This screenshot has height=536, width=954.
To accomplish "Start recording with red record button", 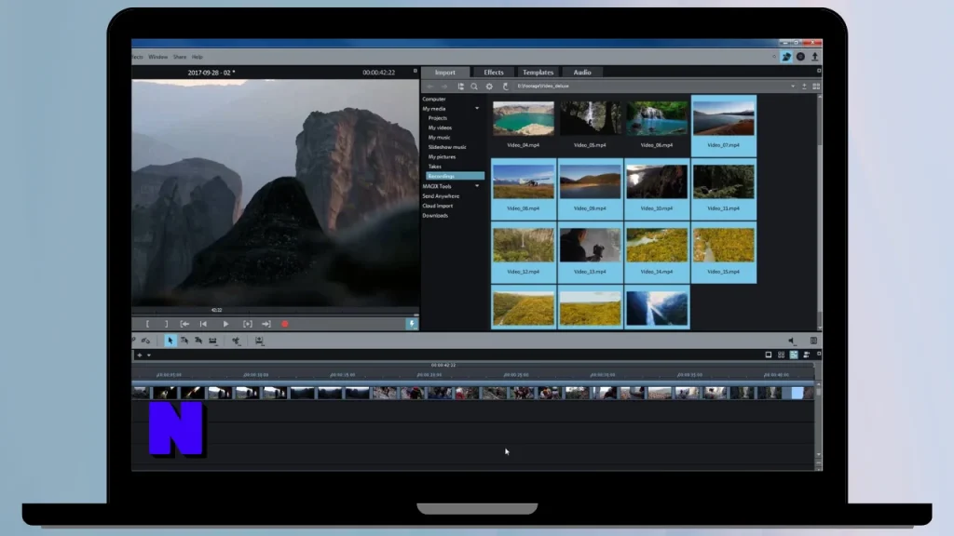I will tap(285, 325).
